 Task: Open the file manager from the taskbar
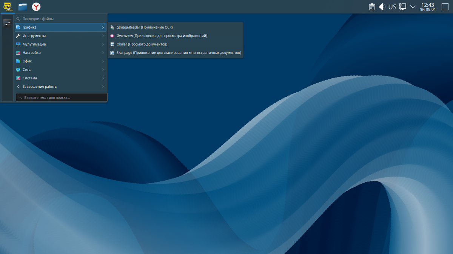22,6
